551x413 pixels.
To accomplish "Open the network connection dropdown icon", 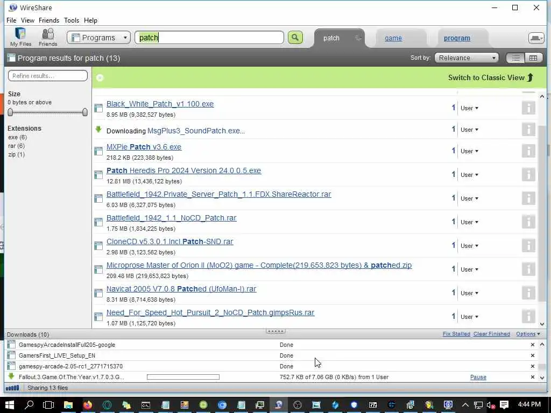I will tap(536, 38).
